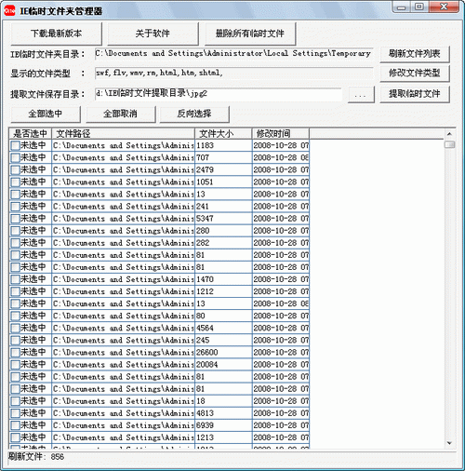The width and height of the screenshot is (465, 471).
Task: Click the scrollbar down arrow in file list
Action: click(449, 443)
